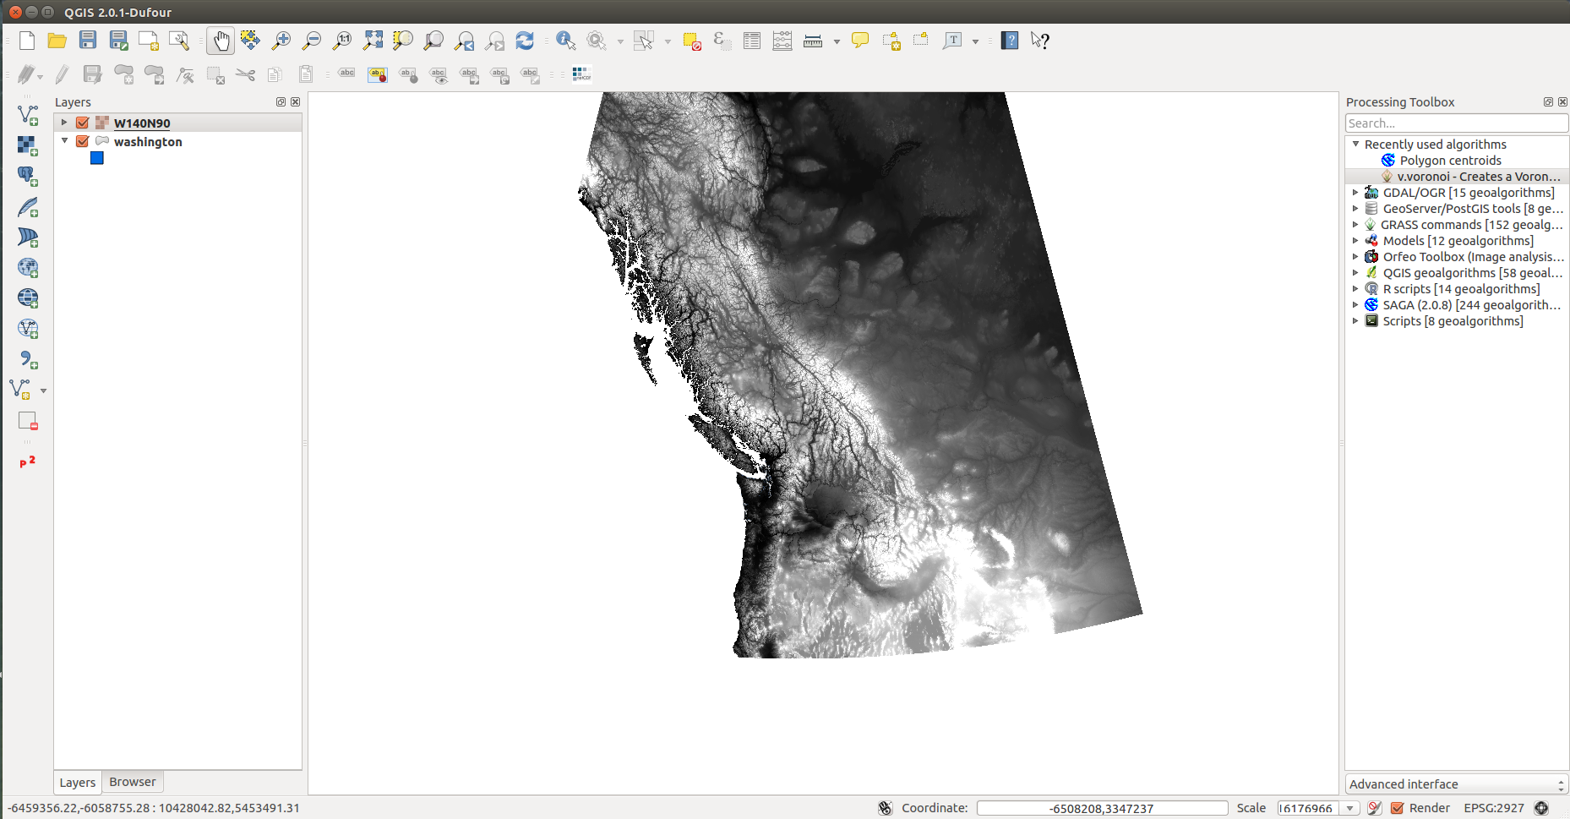
Task: Expand the W140N90 layer tree node
Action: click(64, 123)
